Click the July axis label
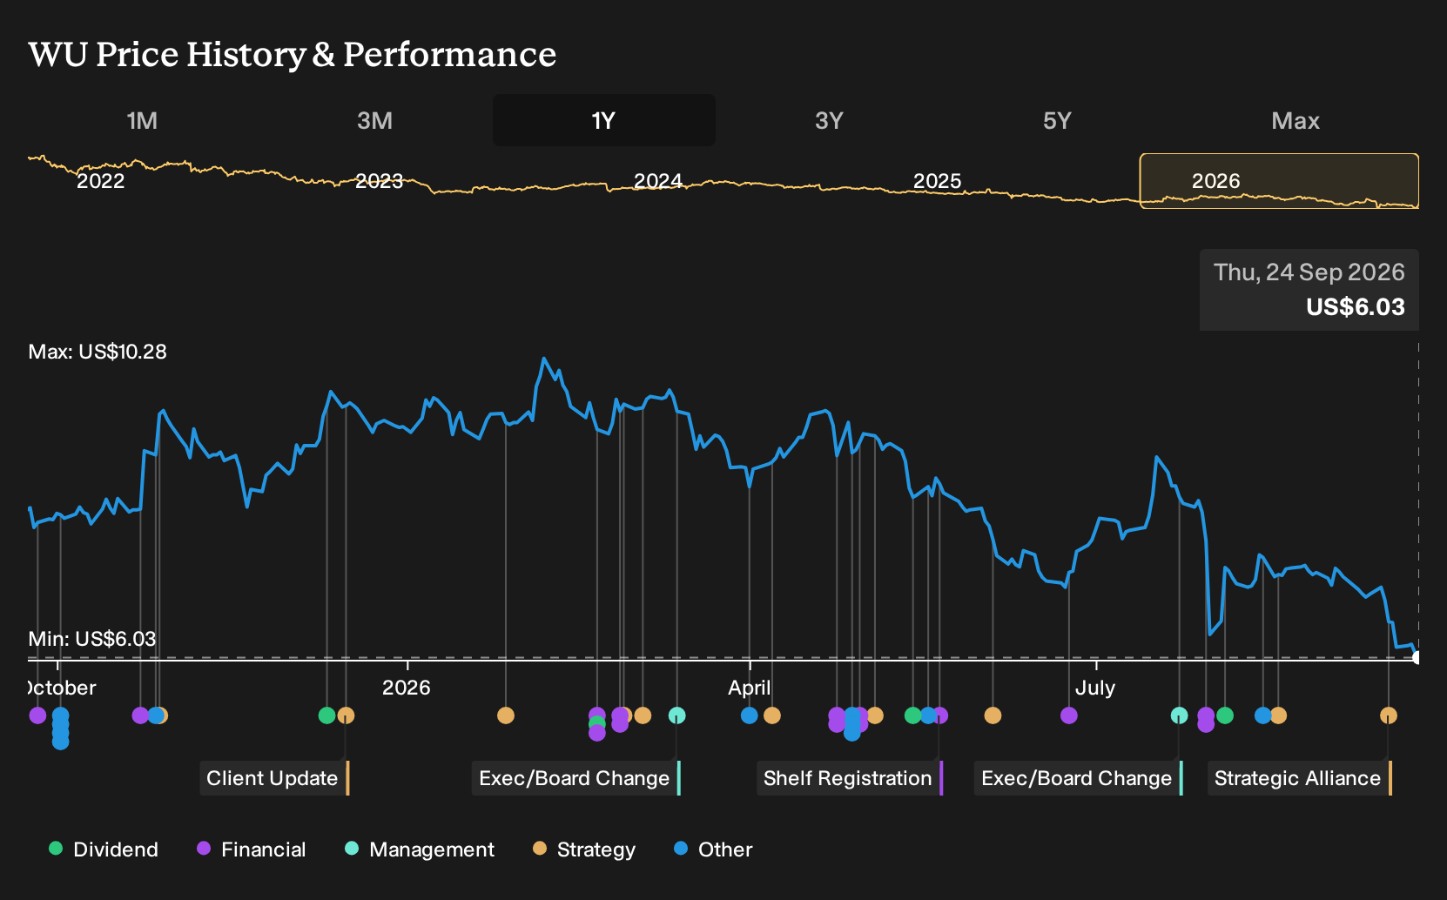Screen dimensions: 1447x900 1095,688
